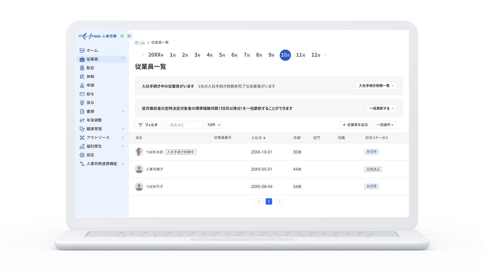Click the 入社手続き依頼一覧 button

click(376, 86)
